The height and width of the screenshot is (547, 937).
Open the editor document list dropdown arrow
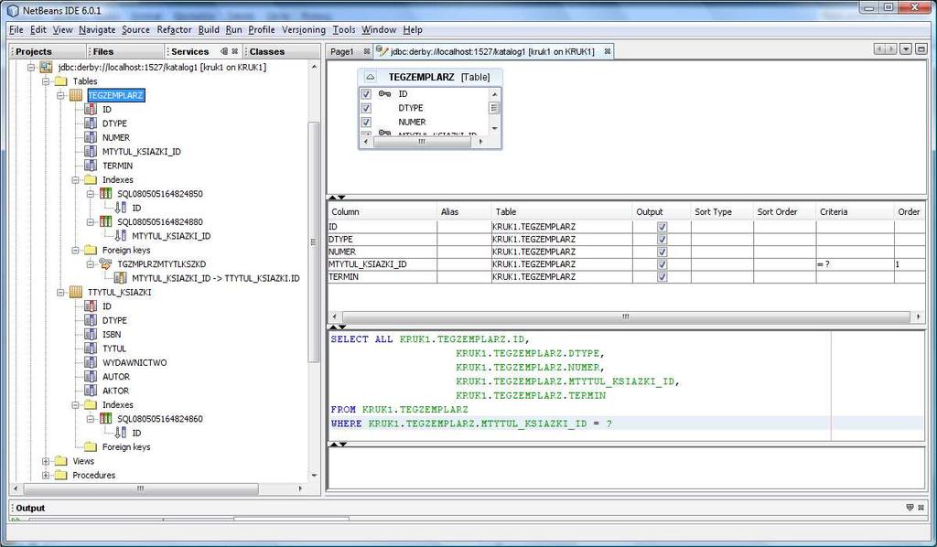pyautogui.click(x=906, y=49)
